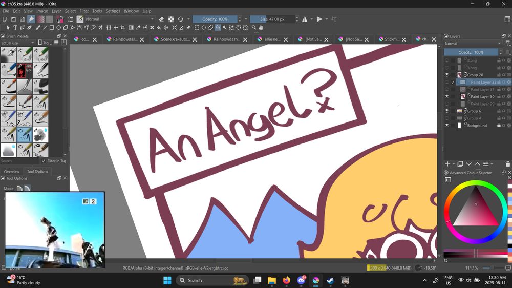Select the Pan hand tool

(261, 28)
